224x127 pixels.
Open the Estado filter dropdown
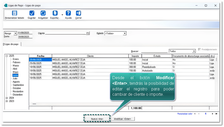(x=125, y=33)
